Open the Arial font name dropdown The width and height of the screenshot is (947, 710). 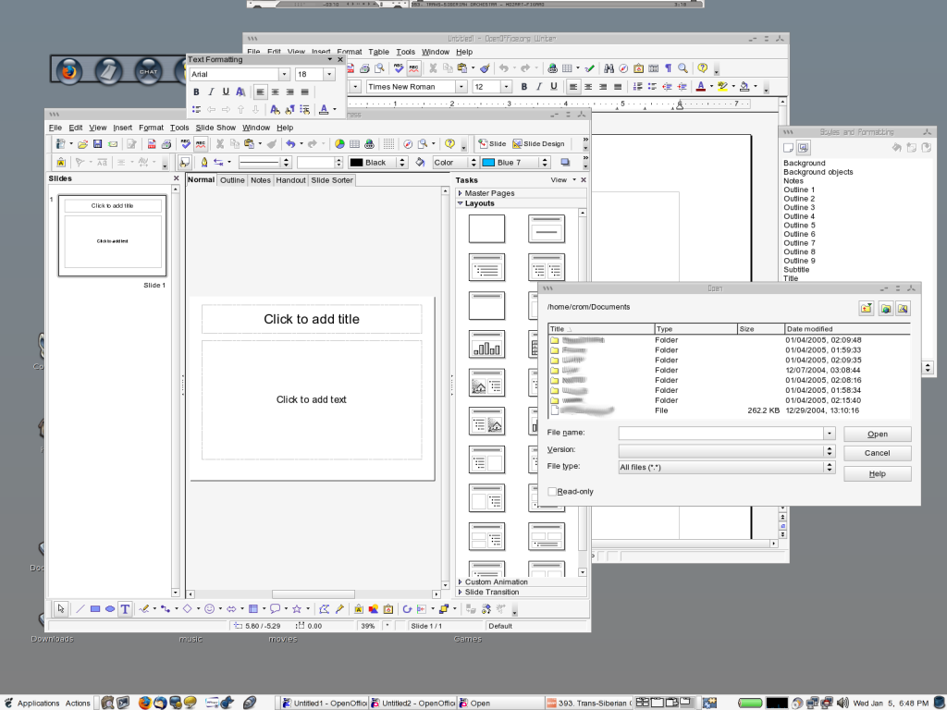pyautogui.click(x=284, y=74)
